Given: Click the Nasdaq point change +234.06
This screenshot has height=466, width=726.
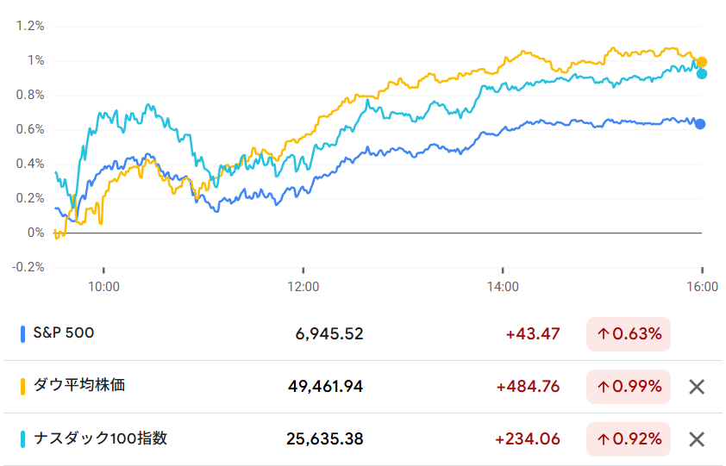Looking at the screenshot, I should pos(528,439).
